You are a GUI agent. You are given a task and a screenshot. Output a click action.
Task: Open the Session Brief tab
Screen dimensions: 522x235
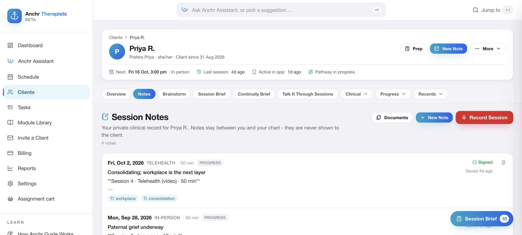[x=212, y=94]
